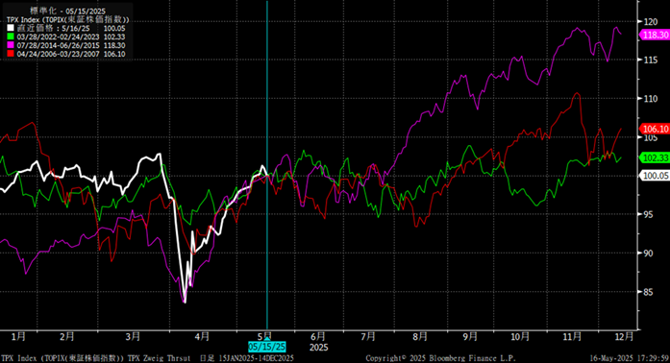Select the legend title 標準化 - 05/15/2025

pos(67,12)
